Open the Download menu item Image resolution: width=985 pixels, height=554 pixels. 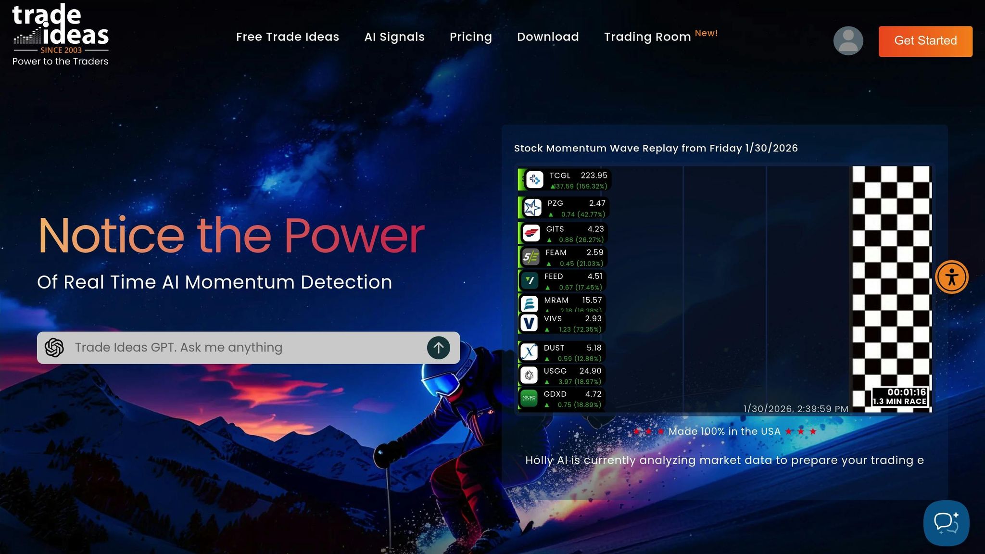click(x=547, y=37)
